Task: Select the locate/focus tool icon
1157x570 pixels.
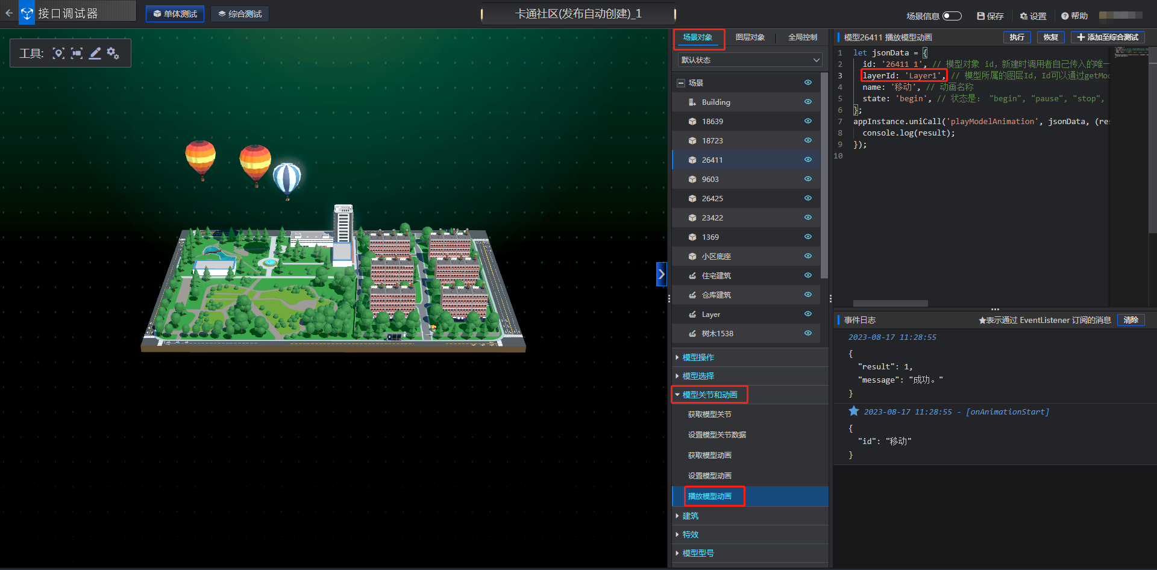Action: click(58, 54)
